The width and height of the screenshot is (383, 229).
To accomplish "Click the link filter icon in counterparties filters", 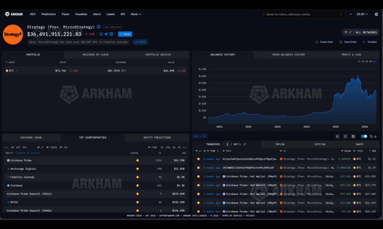I will click(x=42, y=147).
